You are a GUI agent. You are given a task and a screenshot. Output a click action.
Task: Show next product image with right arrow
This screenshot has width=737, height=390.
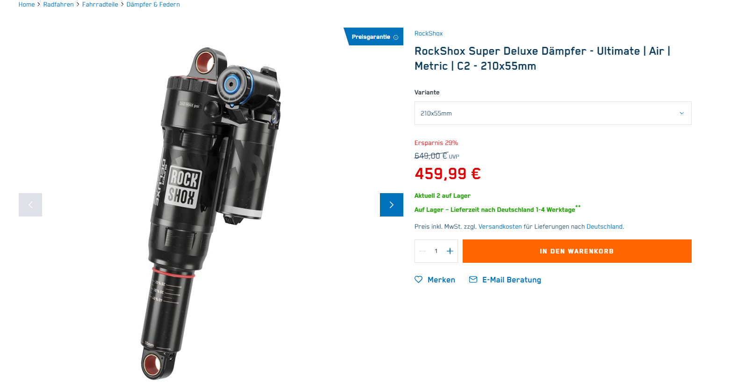coord(391,205)
